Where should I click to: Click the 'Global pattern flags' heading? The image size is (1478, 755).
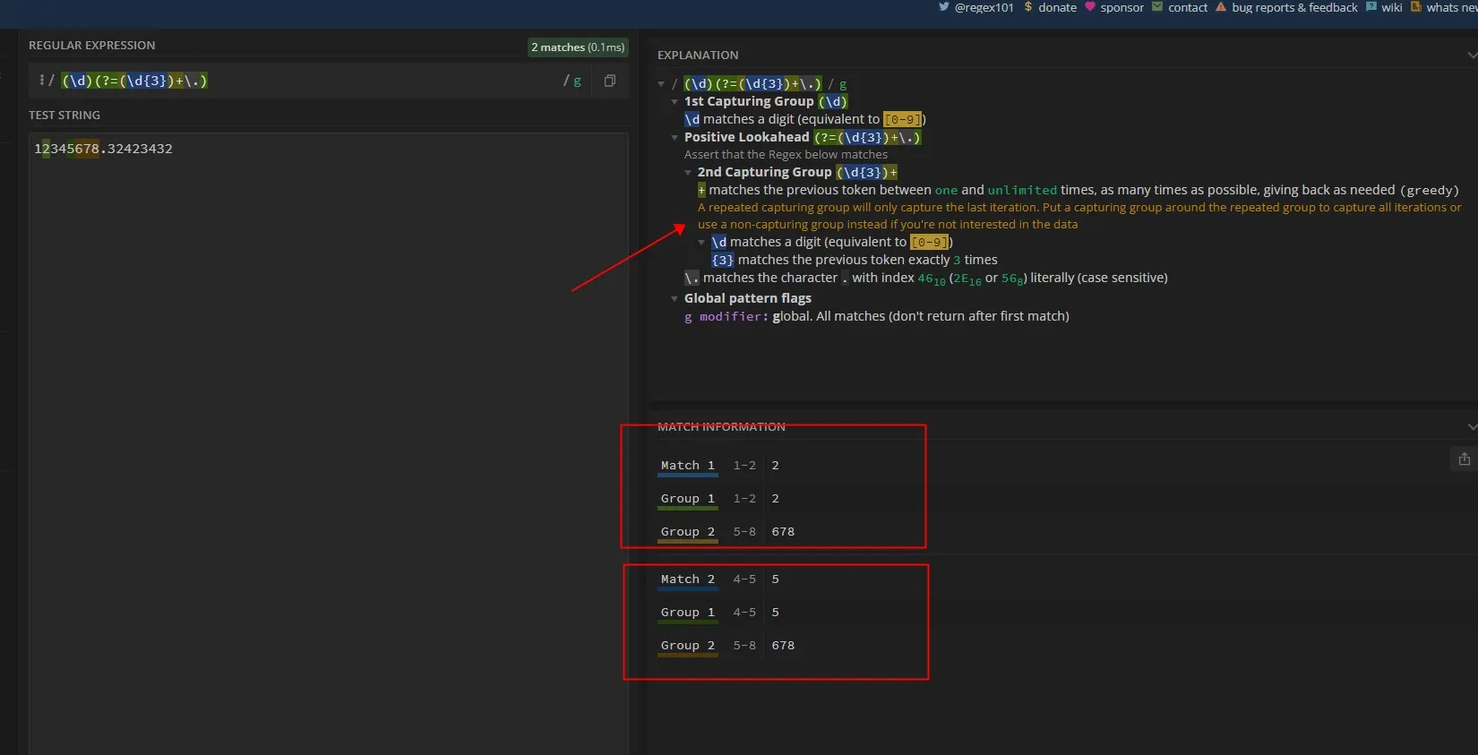point(748,298)
